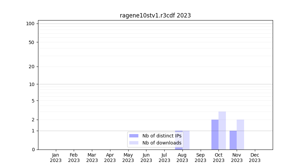Select the 'Nb of downloads' legend label
The width and height of the screenshot is (303, 168).
[162, 143]
